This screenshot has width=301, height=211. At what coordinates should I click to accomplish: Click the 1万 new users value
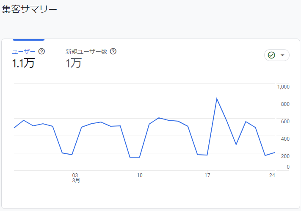point(74,63)
